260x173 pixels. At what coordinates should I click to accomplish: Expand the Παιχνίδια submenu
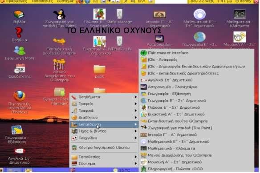point(104,138)
